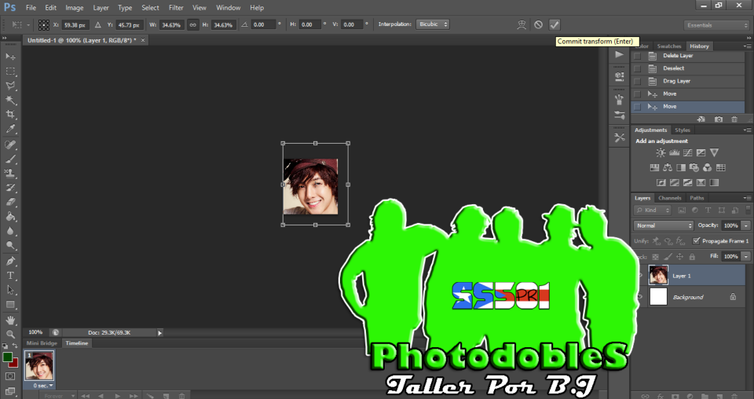
Task: Switch to the Swatches tab
Action: tap(669, 46)
